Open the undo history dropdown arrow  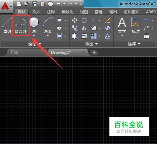[x=64, y=4]
